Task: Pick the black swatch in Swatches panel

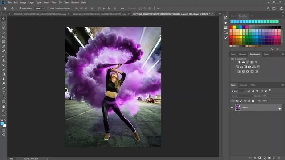Action: [279, 27]
